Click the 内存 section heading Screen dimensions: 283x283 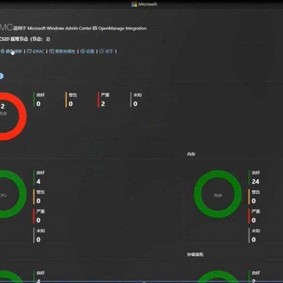click(191, 154)
